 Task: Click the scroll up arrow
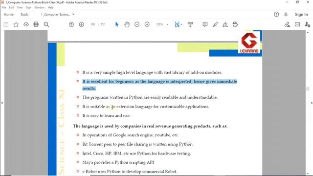(308, 33)
